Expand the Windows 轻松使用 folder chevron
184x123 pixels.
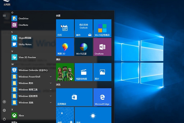tap(51, 96)
